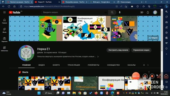Viewport: 170px width, 96px height.
Task: Open the Edge sidebar shopping tag icon
Action: point(167,17)
